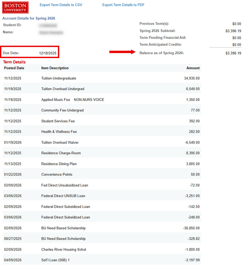Click the amount 6,549.00 for Tuition Overload Undergrad
247x266 pixels.
pos(193,89)
